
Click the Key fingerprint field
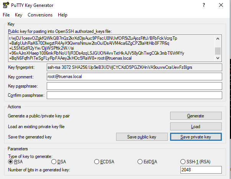click(134, 67)
